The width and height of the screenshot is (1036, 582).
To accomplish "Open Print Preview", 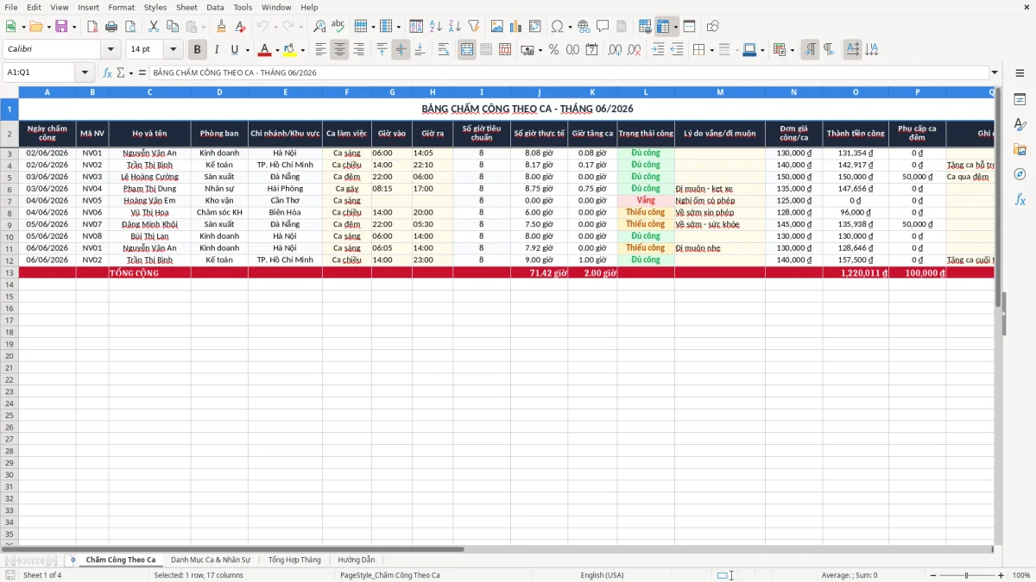I will coord(129,27).
